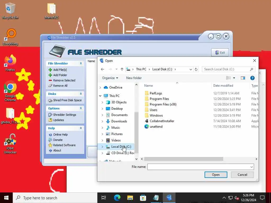Click Add File(s) in File Shredder panel
Screen dimensions: 271x203
[x=60, y=70]
